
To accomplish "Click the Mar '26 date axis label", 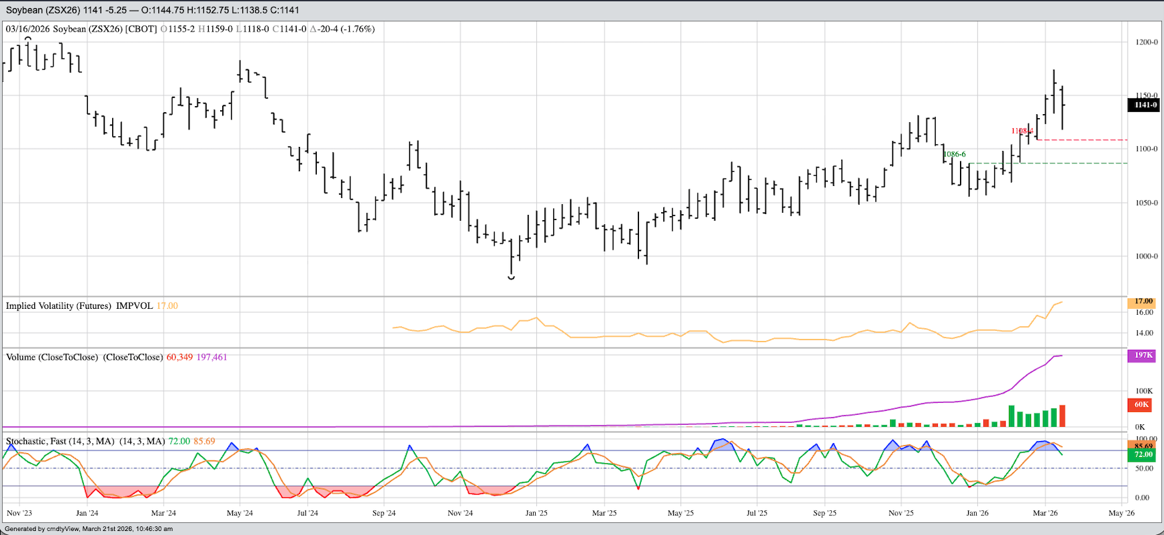I will click(1045, 513).
